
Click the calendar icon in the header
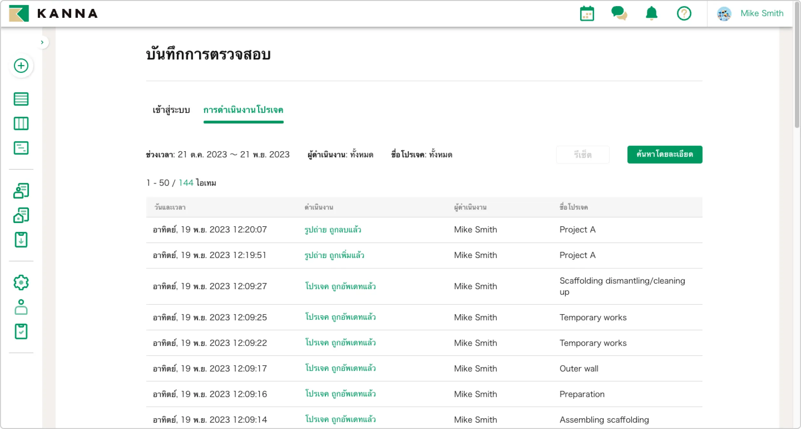[x=587, y=14]
